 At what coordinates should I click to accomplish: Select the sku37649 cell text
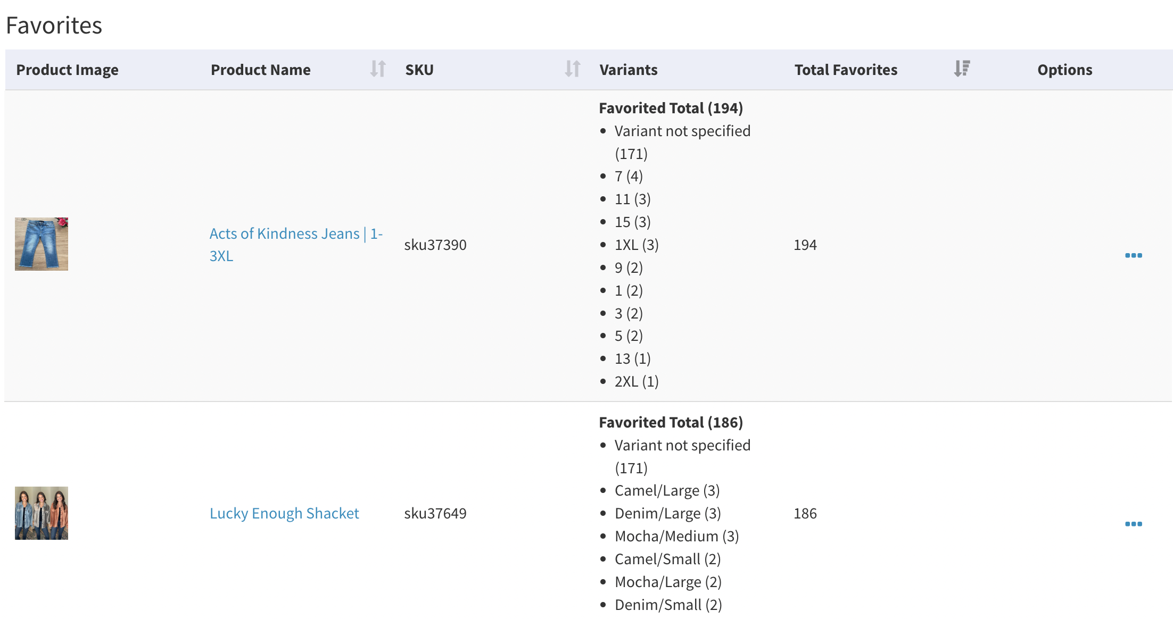435,514
